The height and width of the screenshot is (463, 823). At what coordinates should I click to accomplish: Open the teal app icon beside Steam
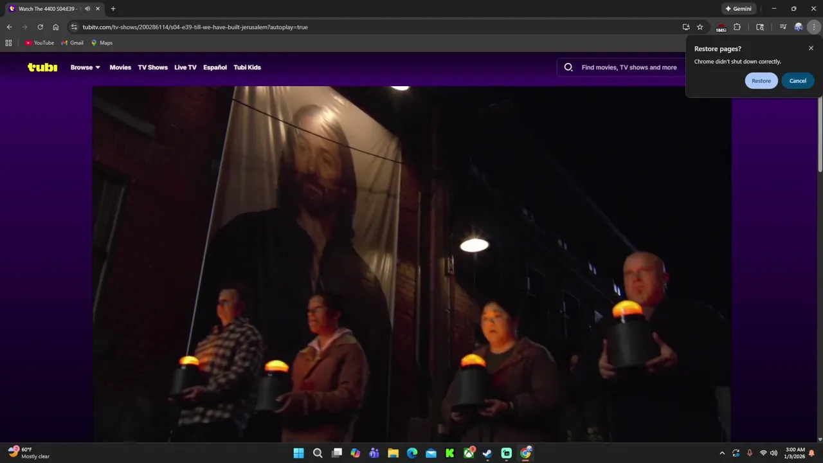pyautogui.click(x=507, y=453)
